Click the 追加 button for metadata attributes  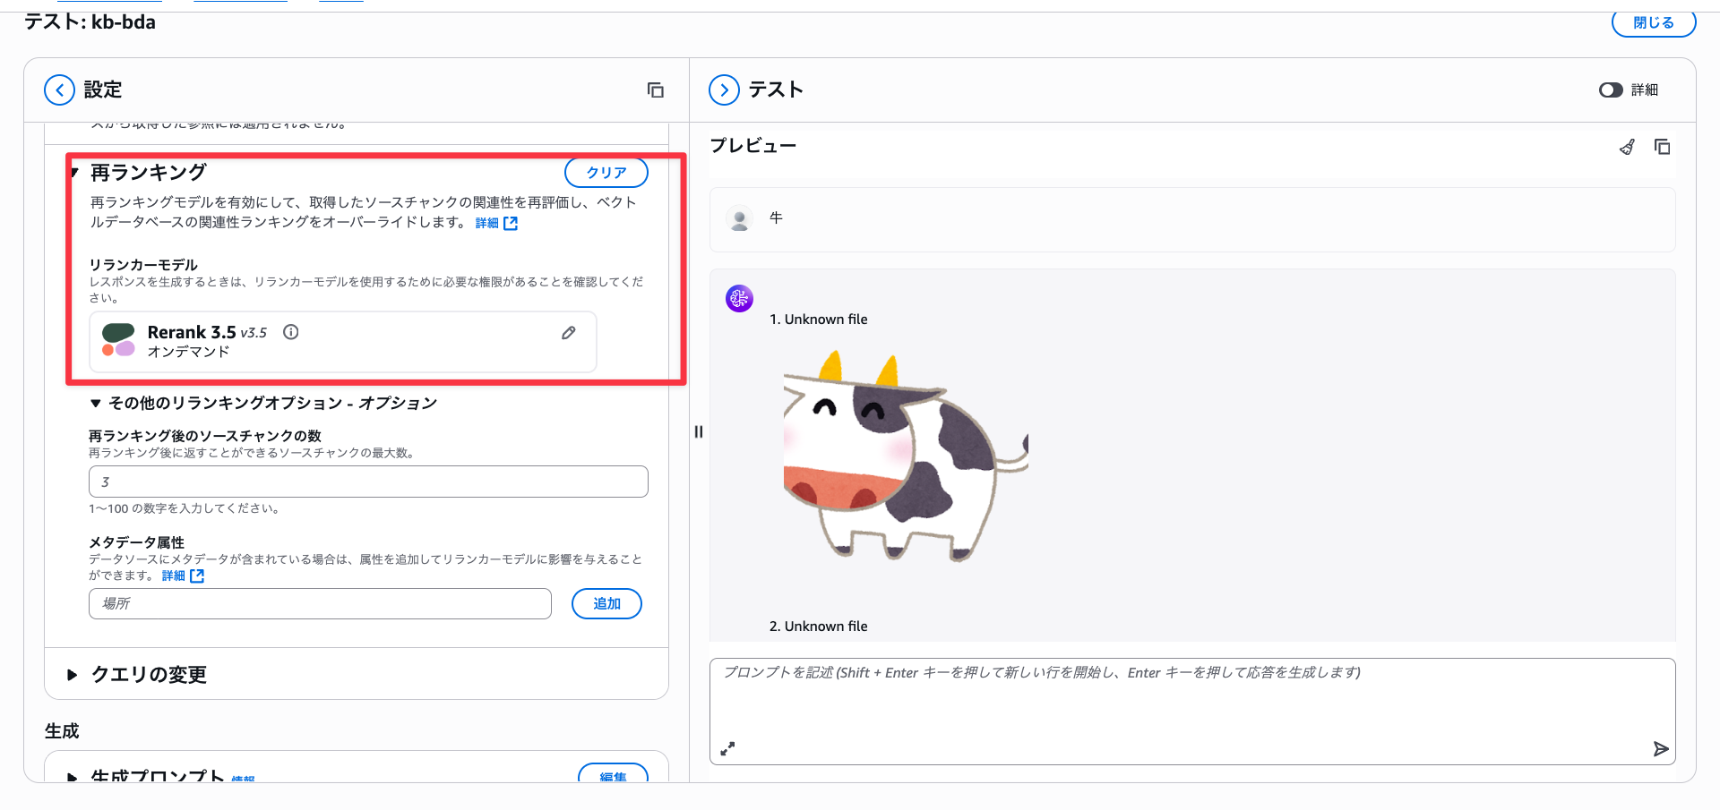click(x=606, y=603)
